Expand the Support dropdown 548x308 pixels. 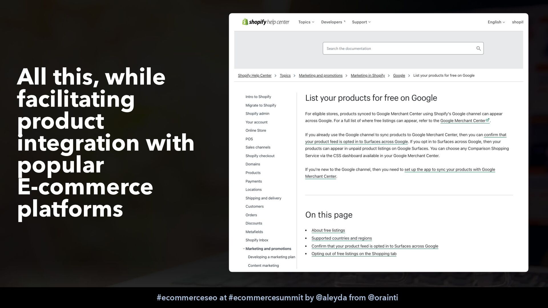coord(361,22)
